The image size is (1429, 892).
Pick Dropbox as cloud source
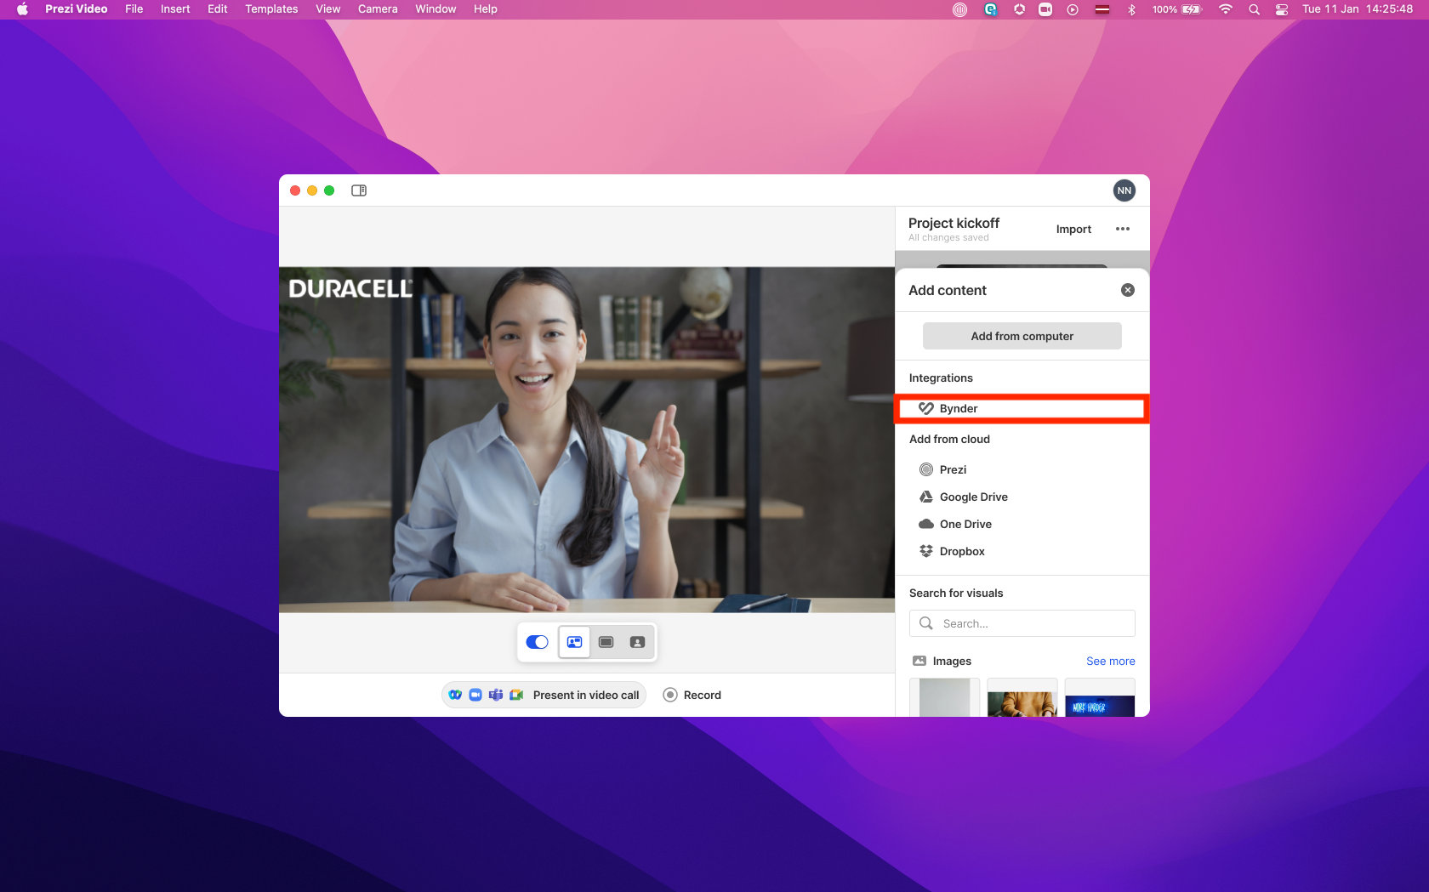click(962, 551)
